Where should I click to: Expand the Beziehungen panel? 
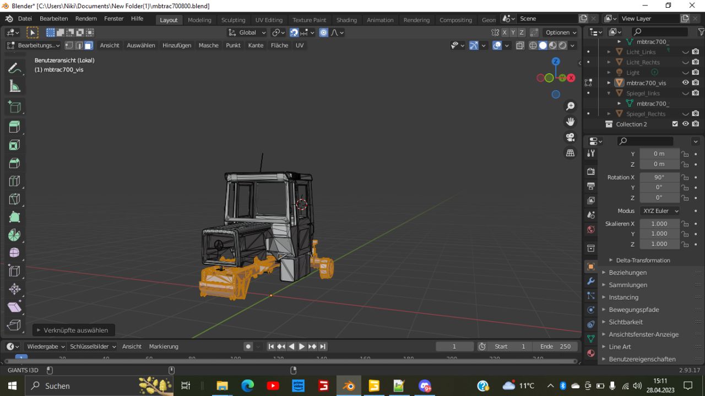(628, 272)
